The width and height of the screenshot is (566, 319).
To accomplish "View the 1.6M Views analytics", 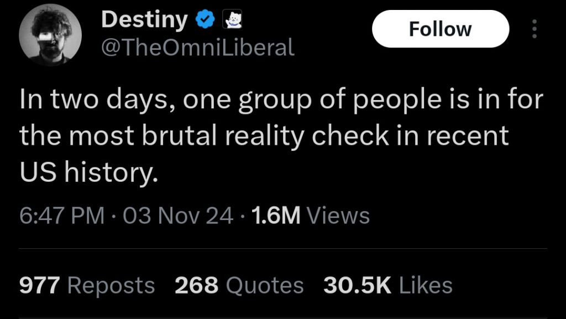I will [x=310, y=215].
